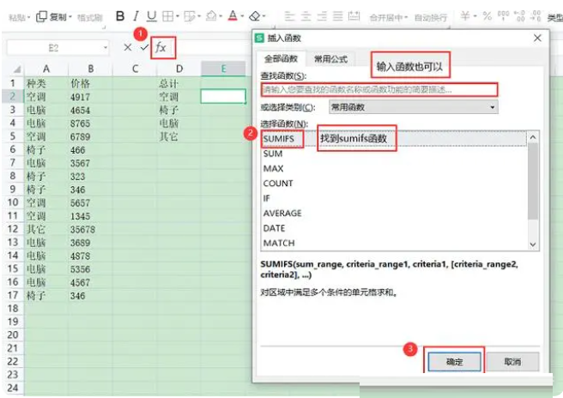The image size is (563, 398).
Task: Switch to the 常用公式 tab
Action: click(330, 59)
